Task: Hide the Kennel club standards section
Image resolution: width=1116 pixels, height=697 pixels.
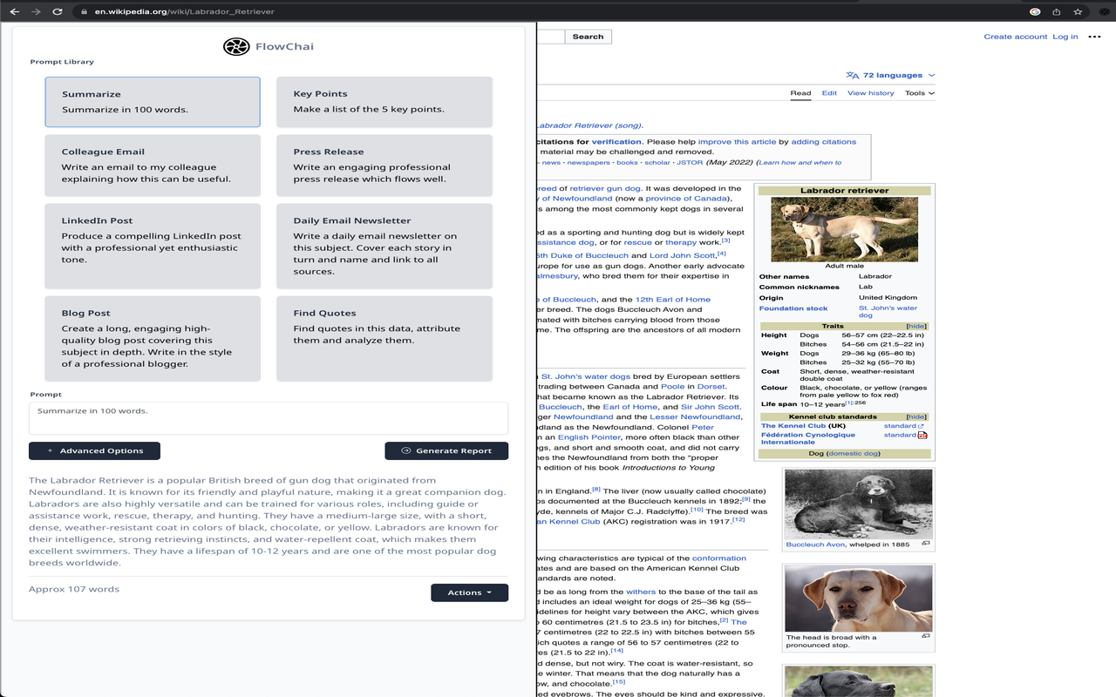Action: click(915, 417)
